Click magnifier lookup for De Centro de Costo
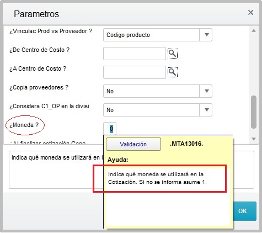 coord(173,54)
